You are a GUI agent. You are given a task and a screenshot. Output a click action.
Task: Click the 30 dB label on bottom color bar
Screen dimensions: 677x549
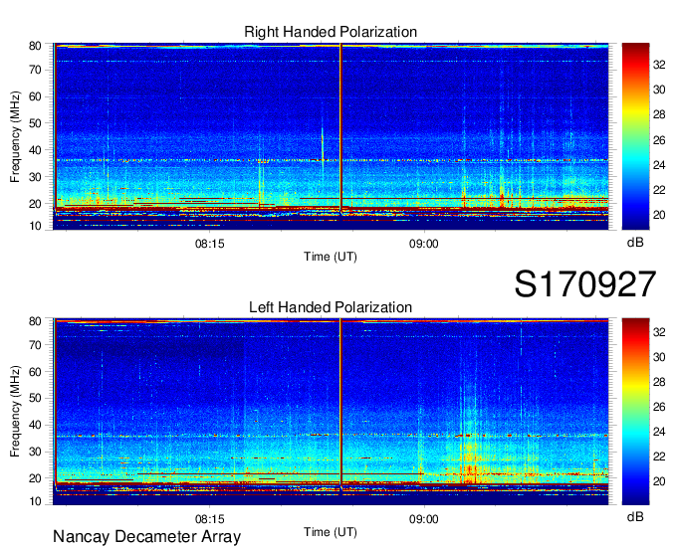[659, 357]
